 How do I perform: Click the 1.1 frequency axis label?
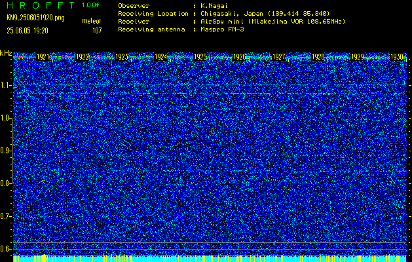click(5, 85)
